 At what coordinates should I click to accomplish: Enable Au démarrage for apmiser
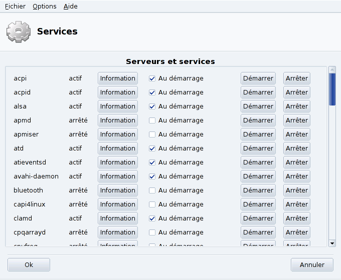pos(152,134)
